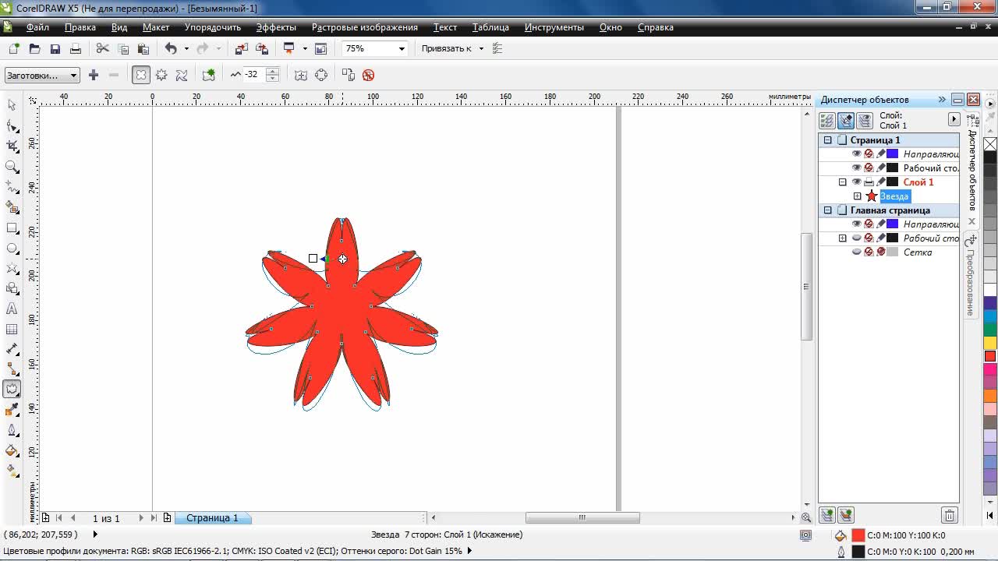Choose Push and Pull distortion
Viewport: 998px width, 561px height.
pos(141,75)
